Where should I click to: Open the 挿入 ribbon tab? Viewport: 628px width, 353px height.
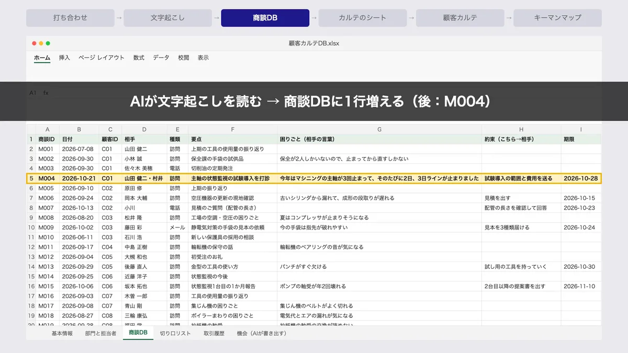[64, 58]
